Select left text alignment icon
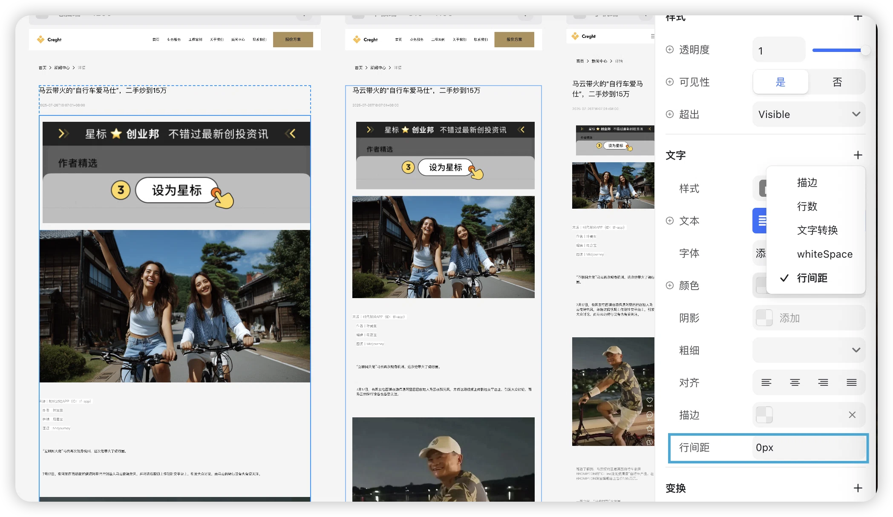The height and width of the screenshot is (517, 893). tap(766, 382)
